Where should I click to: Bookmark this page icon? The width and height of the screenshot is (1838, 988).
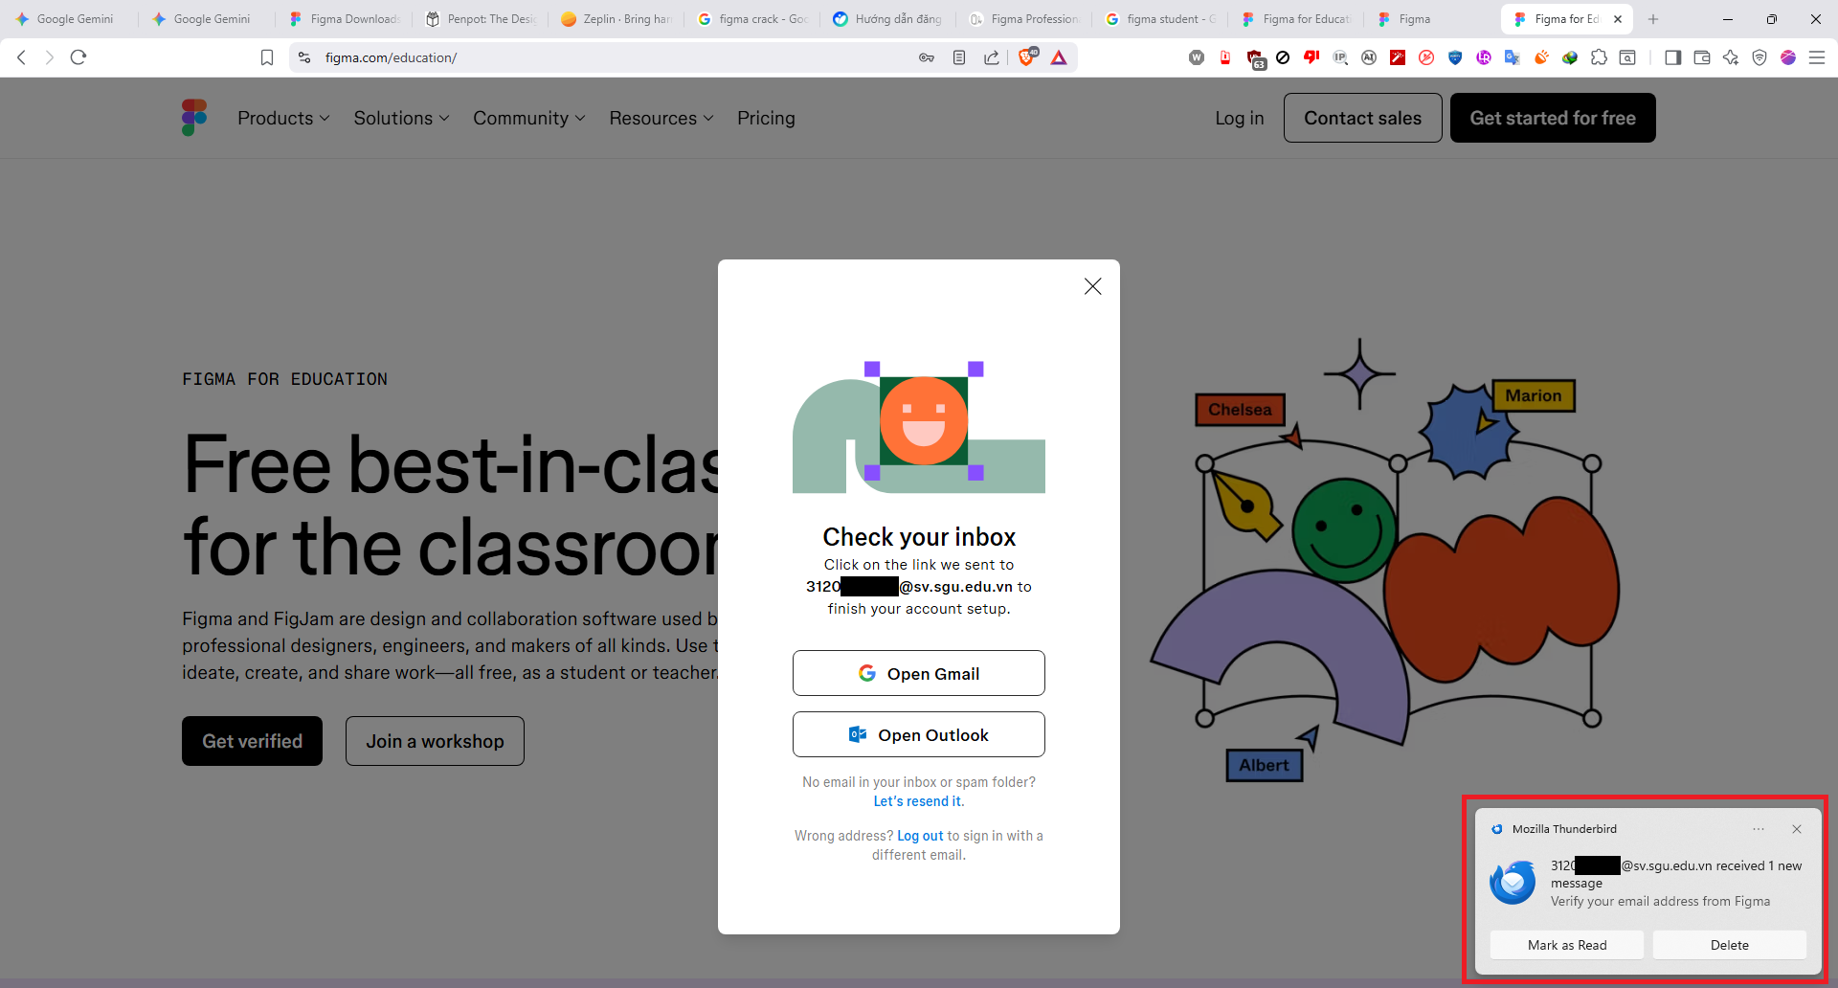click(267, 57)
